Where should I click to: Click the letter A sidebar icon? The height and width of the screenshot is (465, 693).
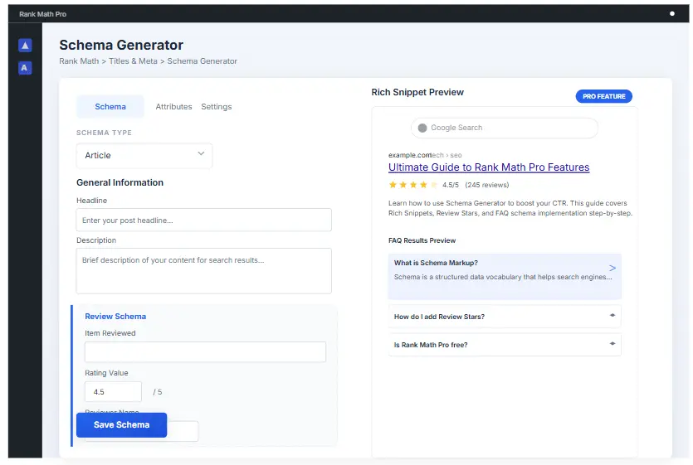25,68
